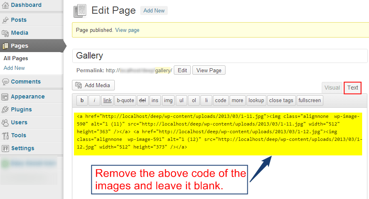Click the Gallery page title field
Screen dimensions: 369x199
pyautogui.click(x=219, y=56)
